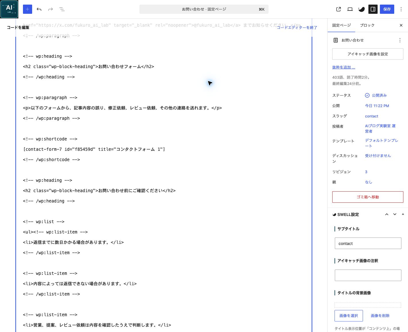This screenshot has width=408, height=332.
Task: Click the お問い合わせ前にご確認ください heading line
Action: (x=99, y=191)
